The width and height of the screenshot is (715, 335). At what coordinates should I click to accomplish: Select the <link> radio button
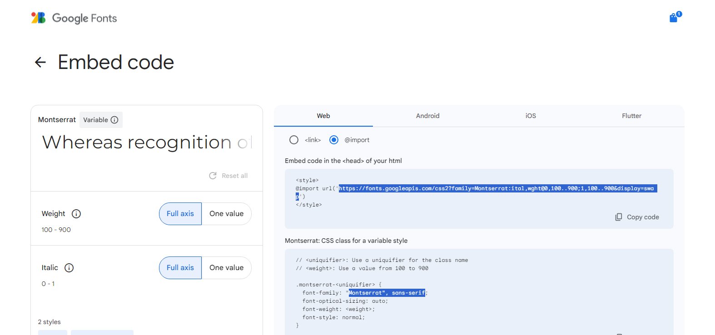(x=294, y=140)
